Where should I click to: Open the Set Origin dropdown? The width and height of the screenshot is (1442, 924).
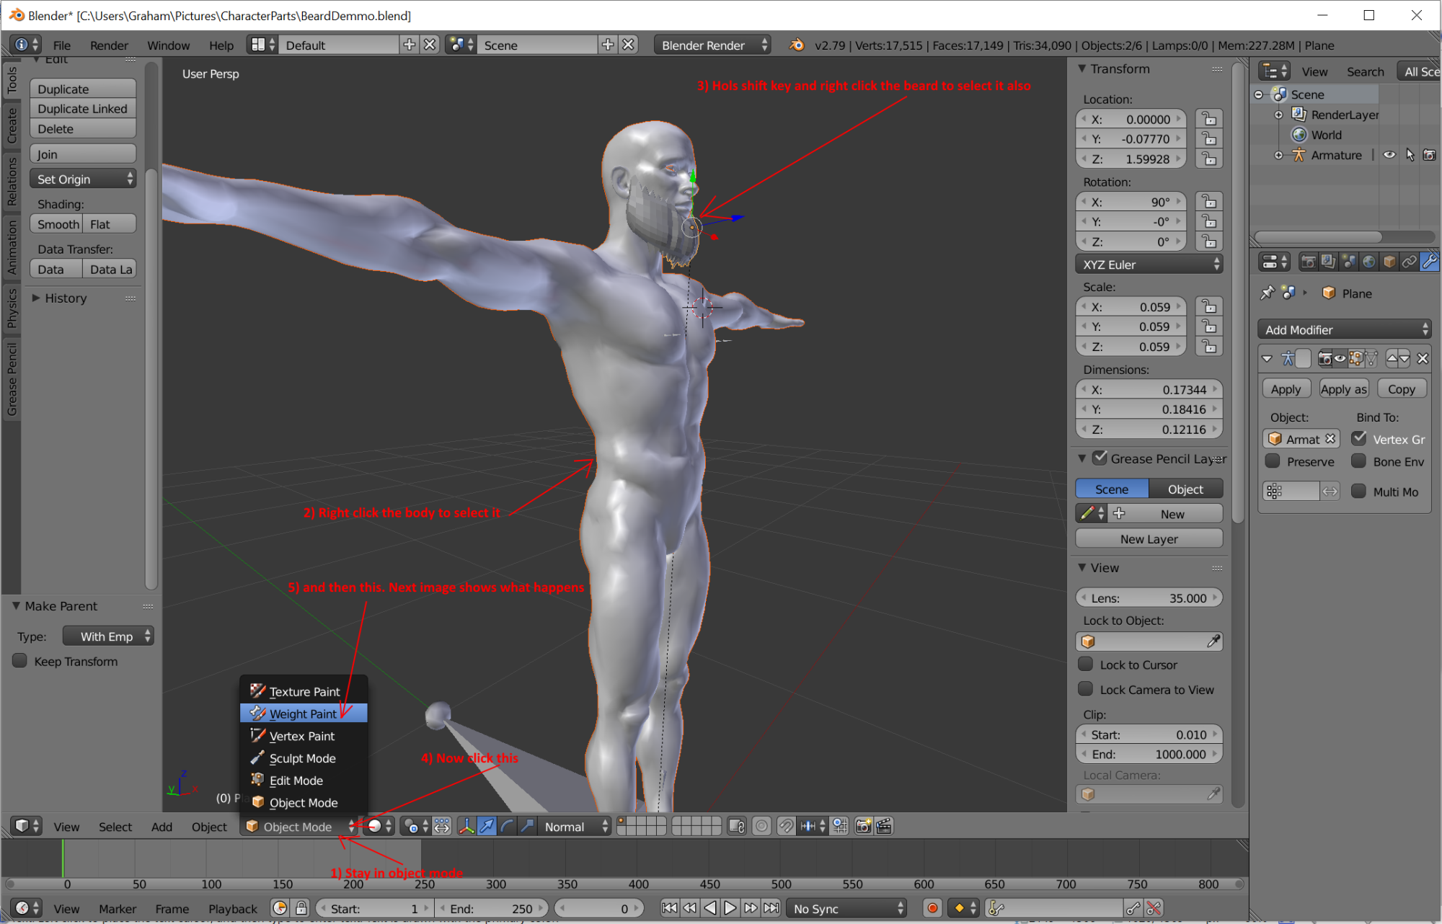[83, 179]
